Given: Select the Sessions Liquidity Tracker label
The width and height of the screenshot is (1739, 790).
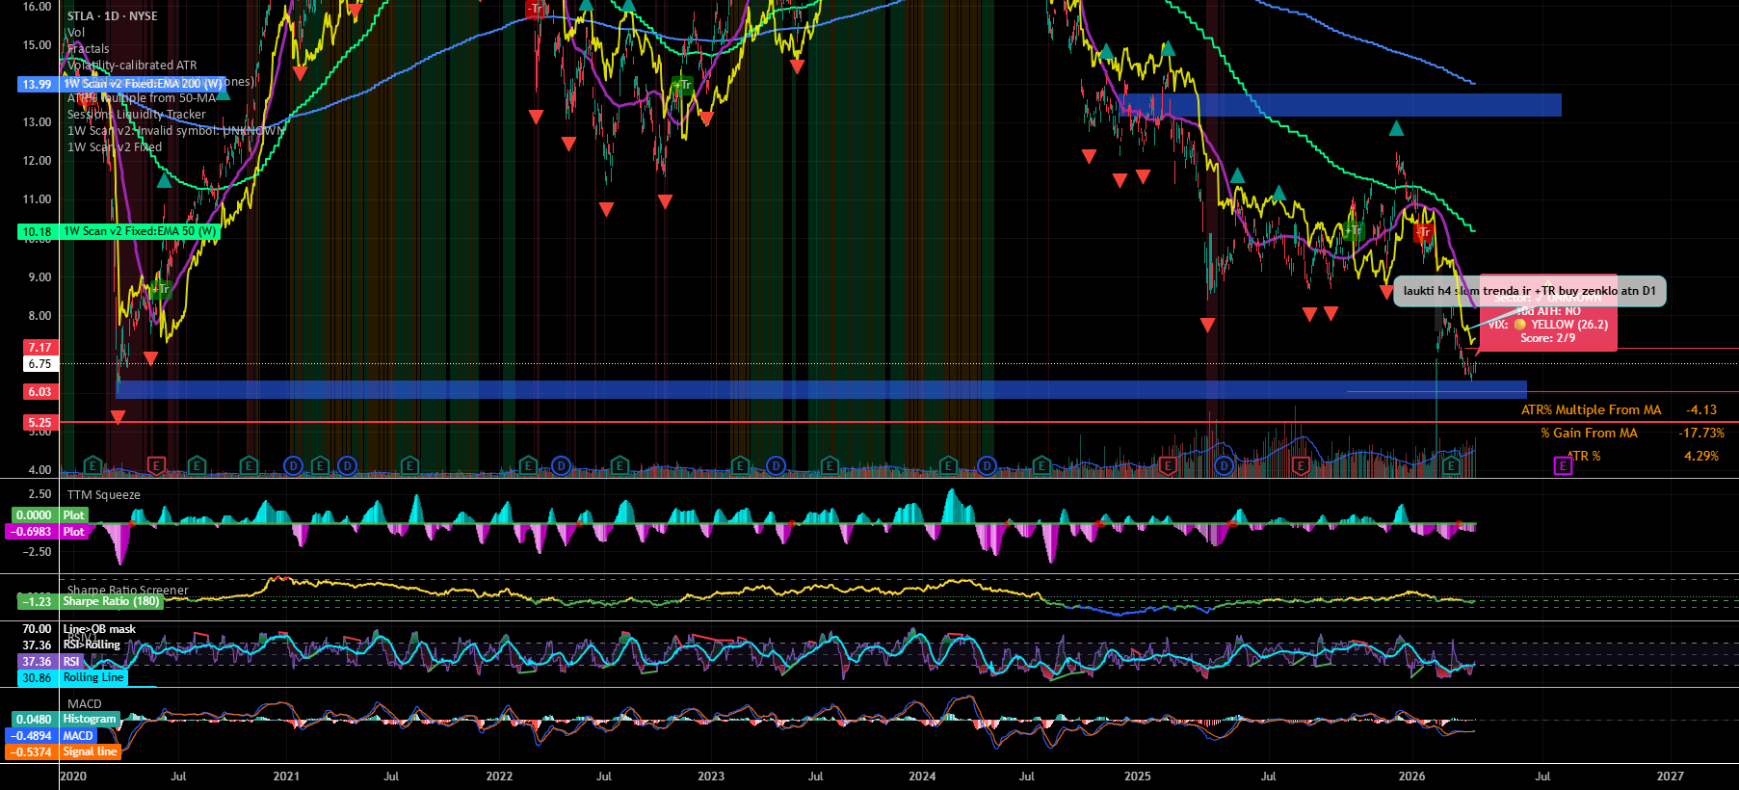Looking at the screenshot, I should click(x=136, y=114).
